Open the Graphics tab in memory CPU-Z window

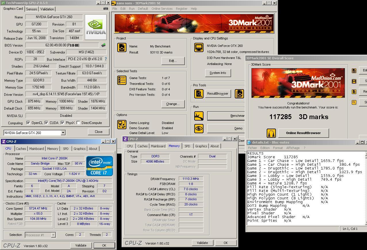click(x=201, y=146)
